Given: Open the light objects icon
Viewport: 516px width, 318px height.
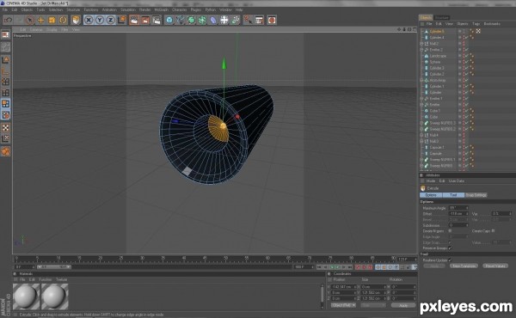Looking at the screenshot, I should tap(236, 20).
